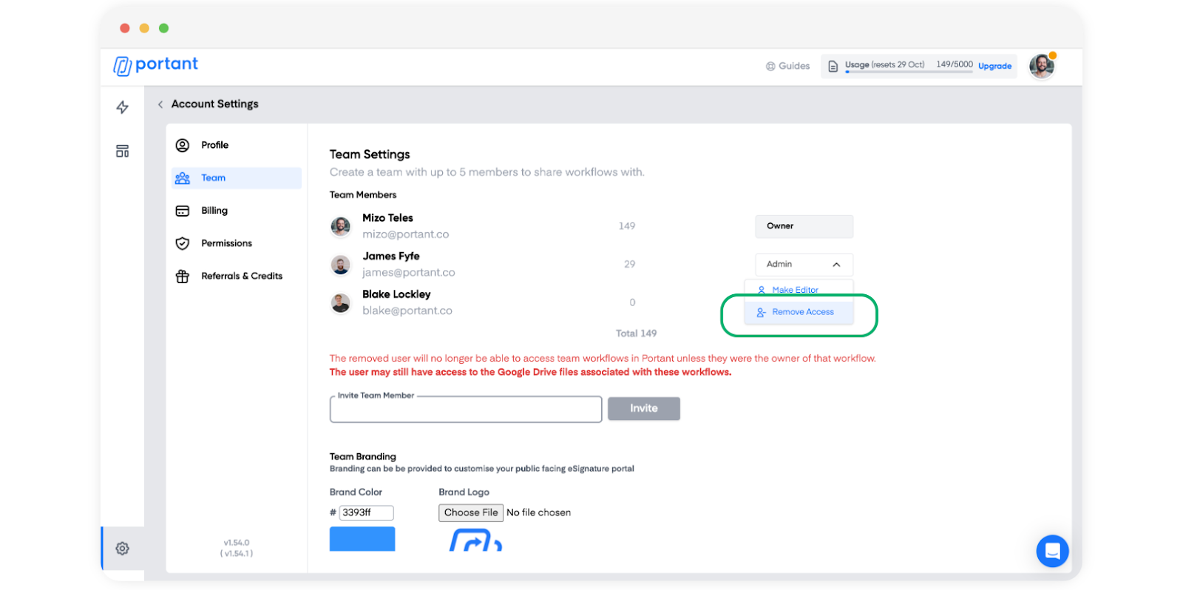Image resolution: width=1183 pixels, height=590 pixels.
Task: Click the green macOS fullscreen button
Action: 164,28
